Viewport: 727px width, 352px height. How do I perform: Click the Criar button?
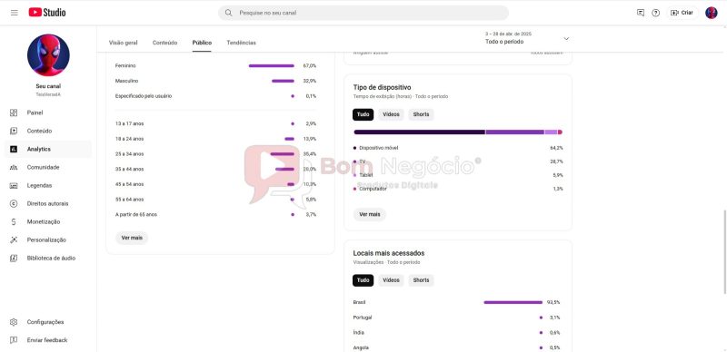tap(682, 13)
